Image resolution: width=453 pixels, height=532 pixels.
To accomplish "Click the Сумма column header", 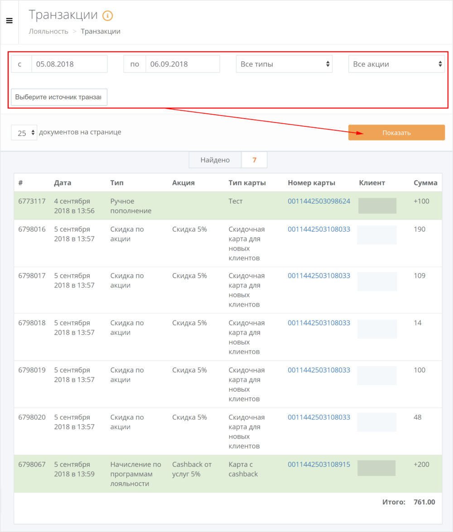I will (425, 183).
